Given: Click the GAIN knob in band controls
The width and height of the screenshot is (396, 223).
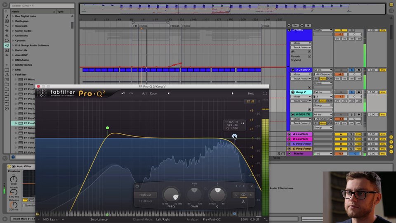Looking at the screenshot, I should tap(194, 194).
